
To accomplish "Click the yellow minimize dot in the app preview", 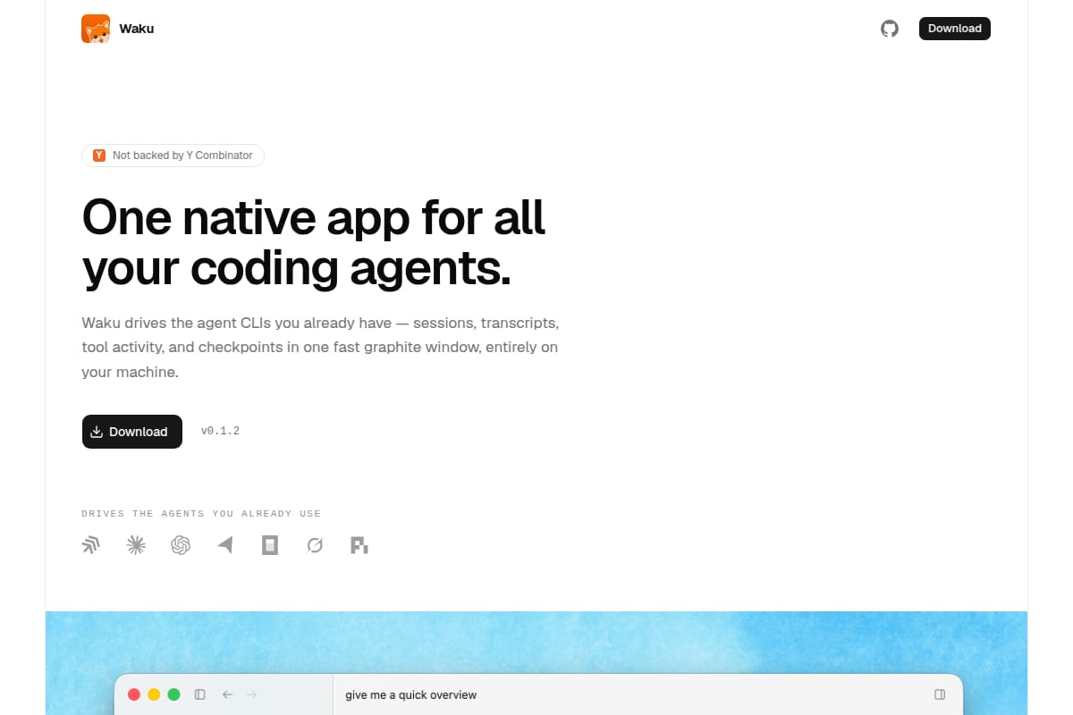I will point(154,694).
